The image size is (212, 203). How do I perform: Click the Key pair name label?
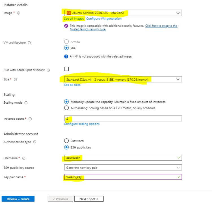(13, 177)
